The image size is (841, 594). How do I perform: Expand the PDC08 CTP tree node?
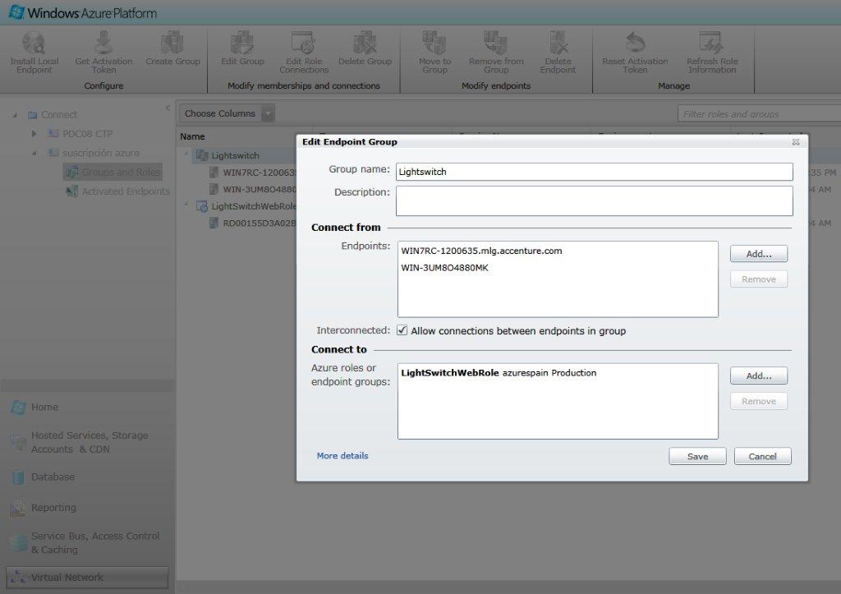34,134
